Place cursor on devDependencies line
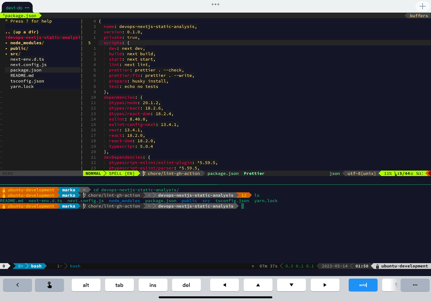Image resolution: width=431 pixels, height=301 pixels. [x=127, y=157]
